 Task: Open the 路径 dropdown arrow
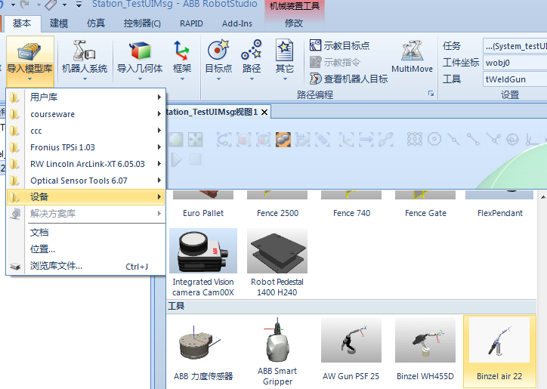pyautogui.click(x=252, y=79)
